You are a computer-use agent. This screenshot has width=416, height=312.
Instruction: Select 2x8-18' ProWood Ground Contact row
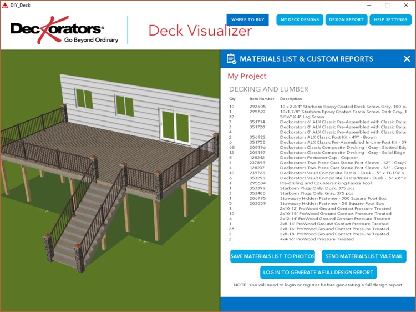tap(318, 234)
